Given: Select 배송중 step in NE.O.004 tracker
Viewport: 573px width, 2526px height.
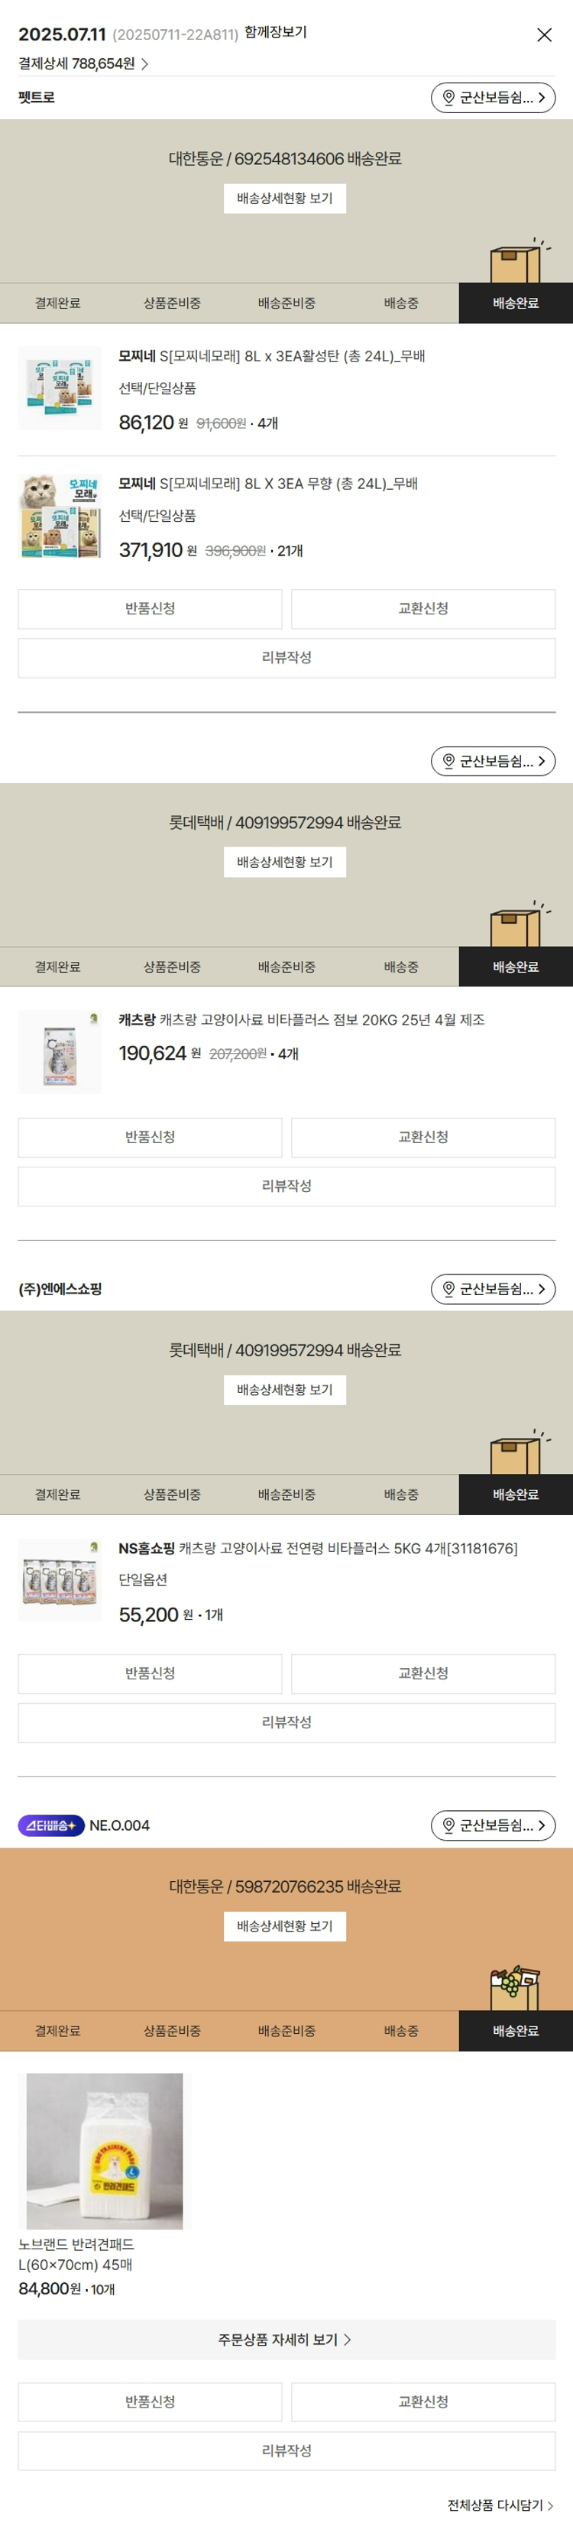Looking at the screenshot, I should [400, 2031].
